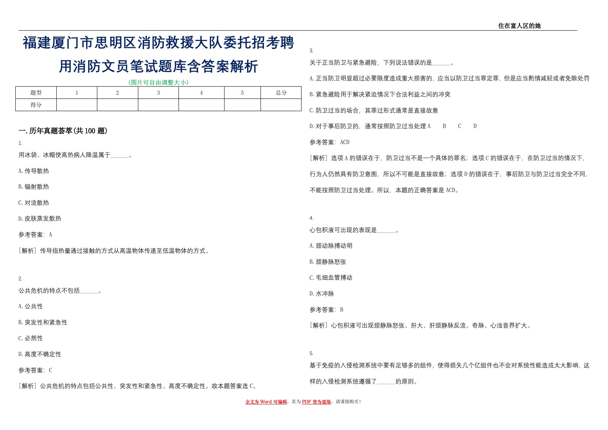Click the '总分' table header cell

(x=281, y=93)
